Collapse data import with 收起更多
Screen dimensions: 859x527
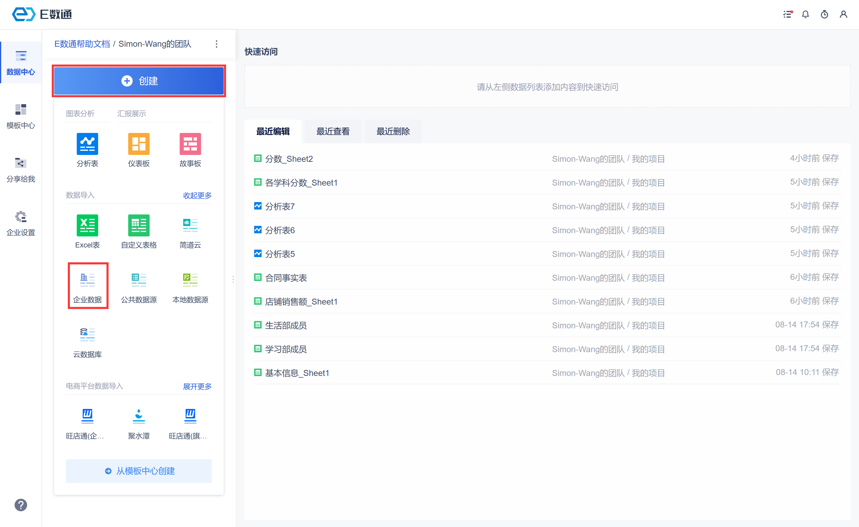[x=197, y=195]
